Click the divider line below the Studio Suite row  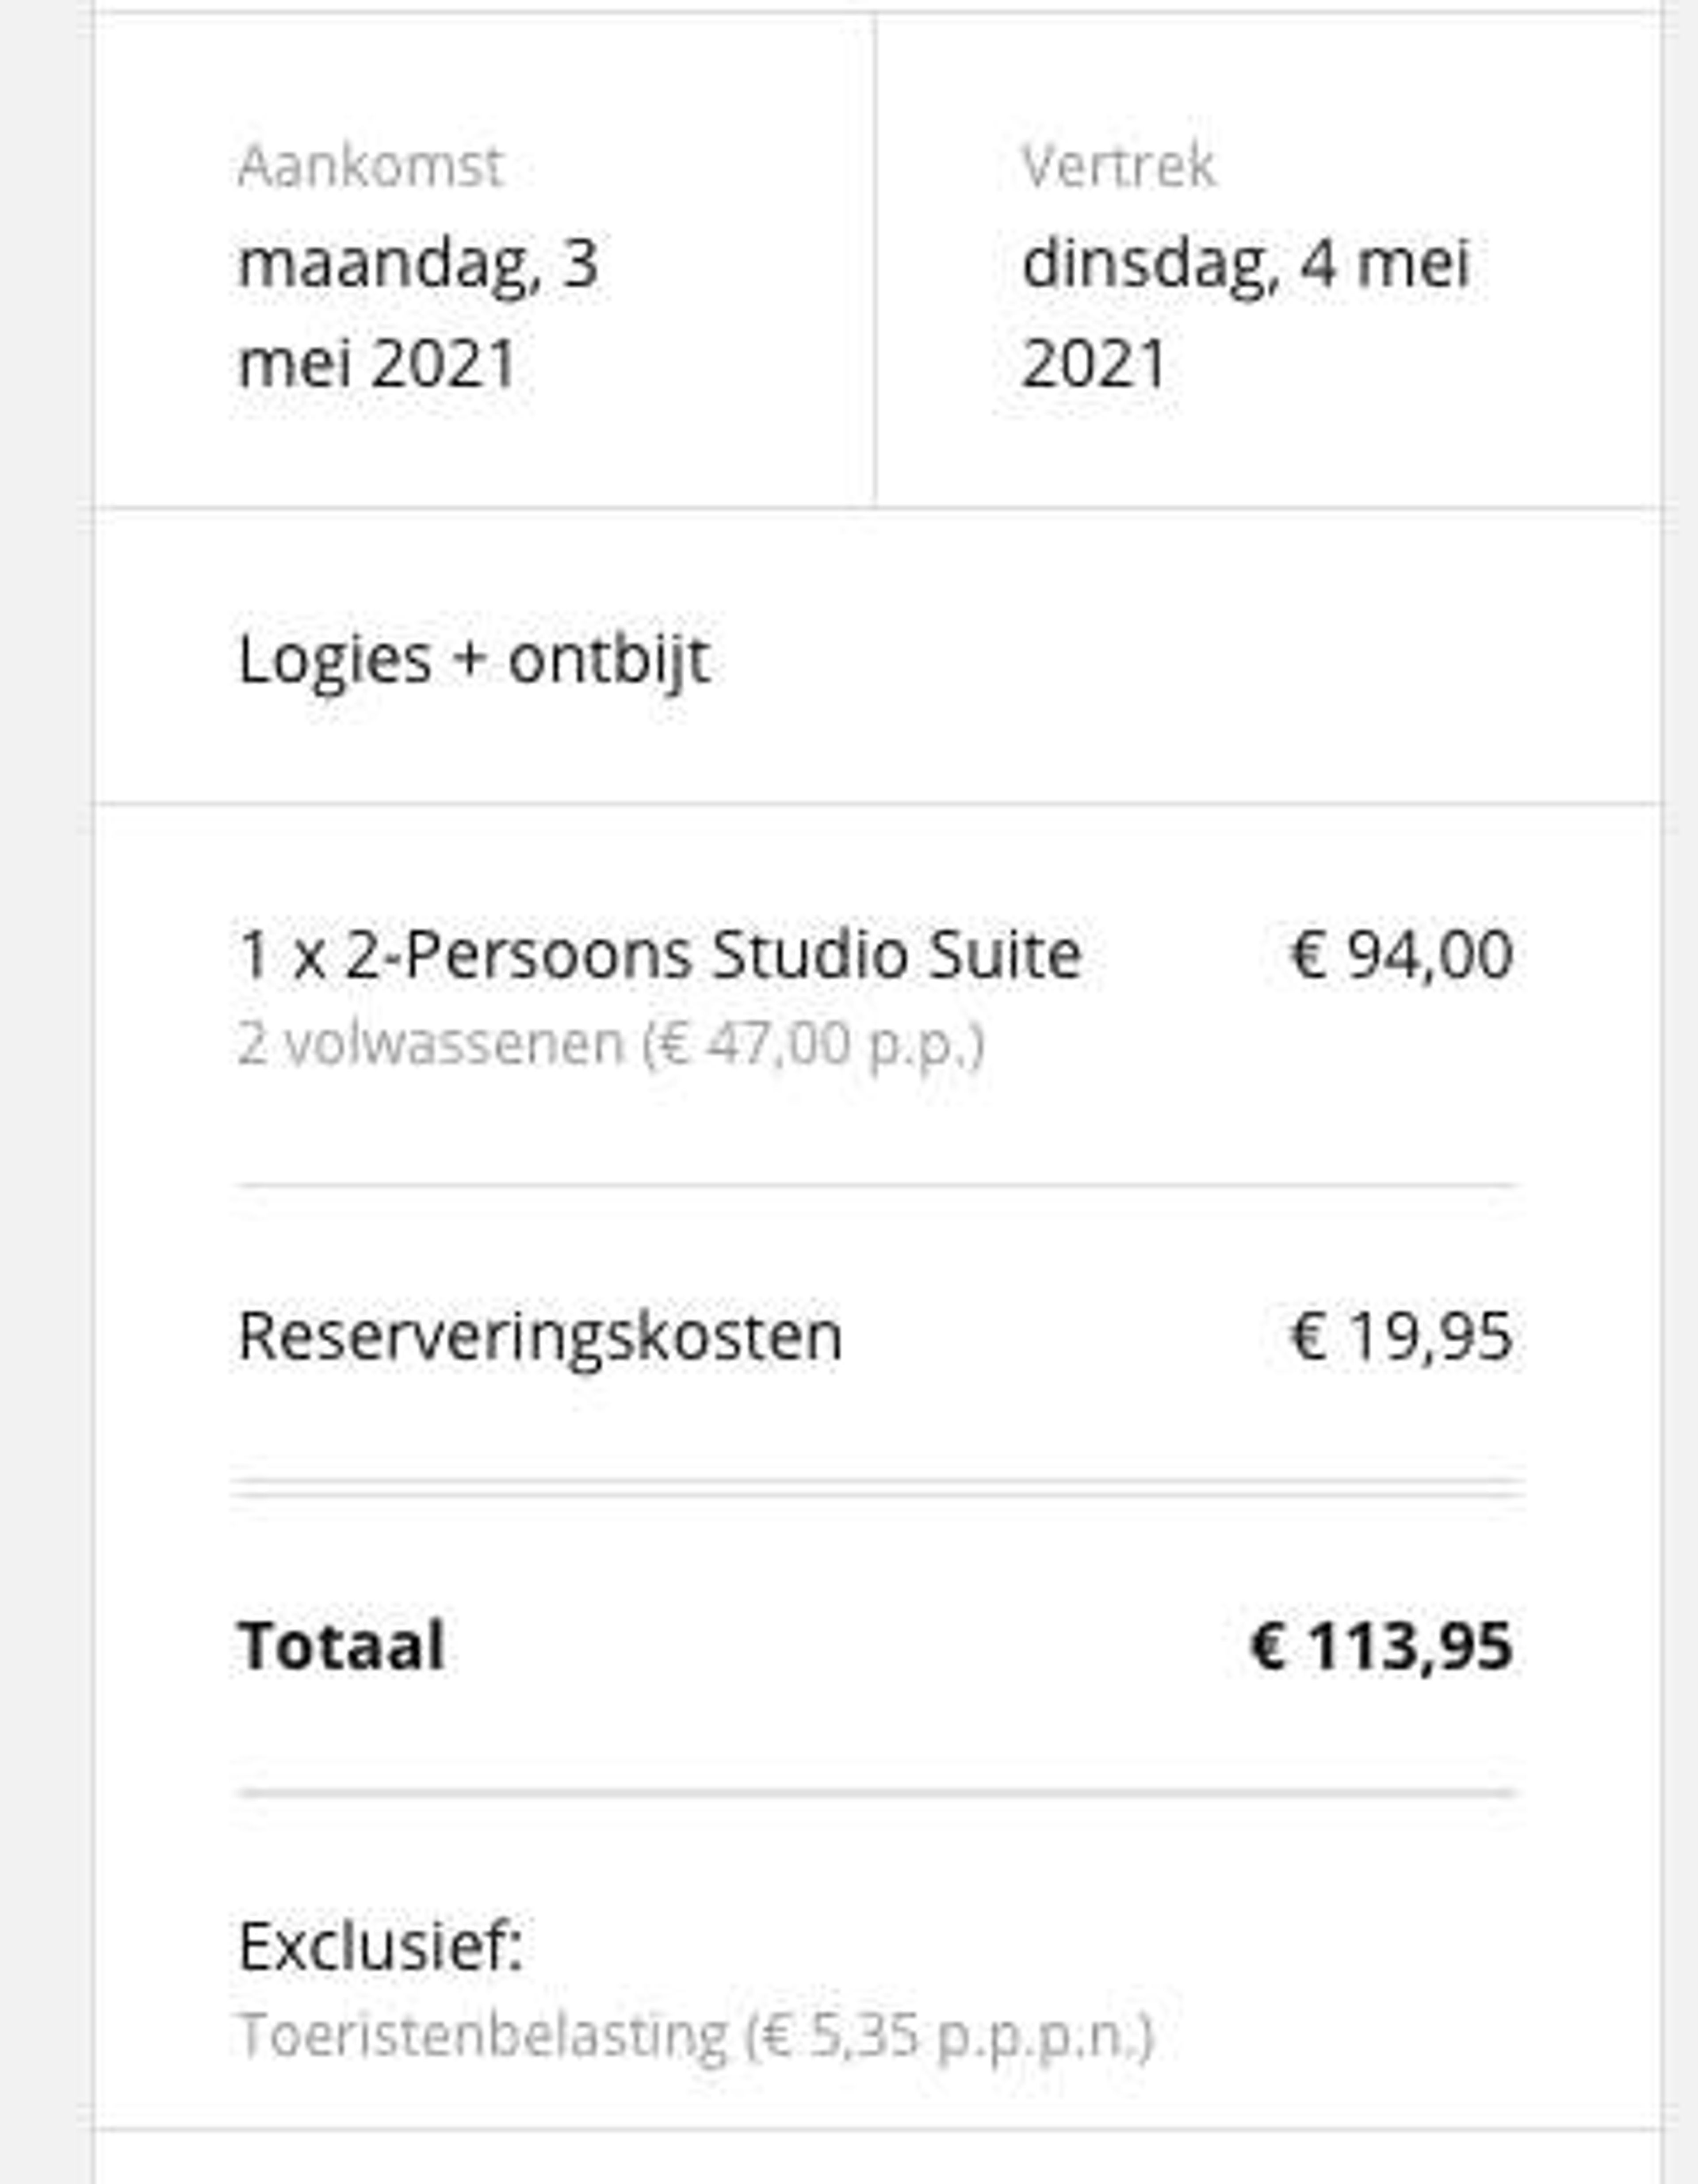tap(877, 1185)
